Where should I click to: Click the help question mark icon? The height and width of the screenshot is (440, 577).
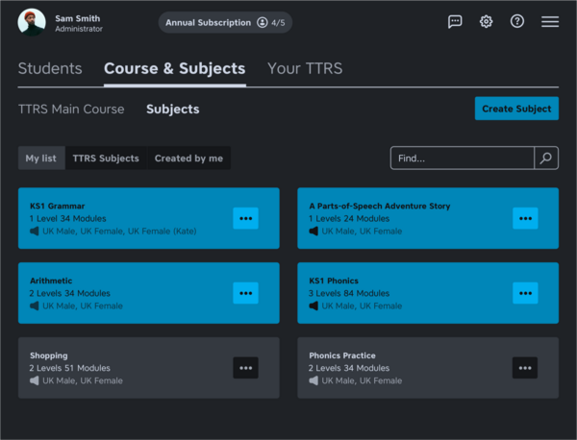[x=517, y=21]
